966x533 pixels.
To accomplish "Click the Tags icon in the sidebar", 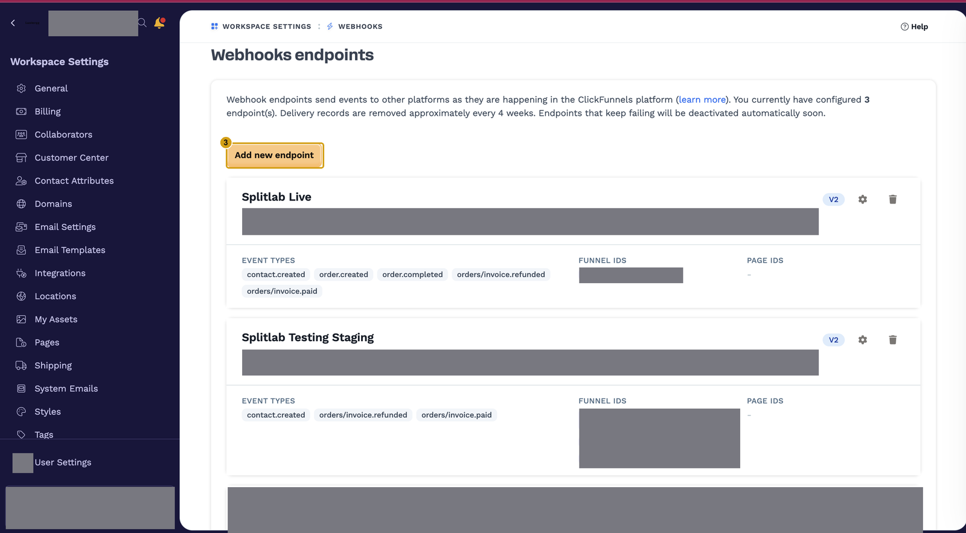I will [x=21, y=435].
